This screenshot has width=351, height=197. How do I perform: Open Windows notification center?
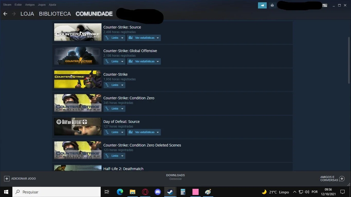click(342, 192)
